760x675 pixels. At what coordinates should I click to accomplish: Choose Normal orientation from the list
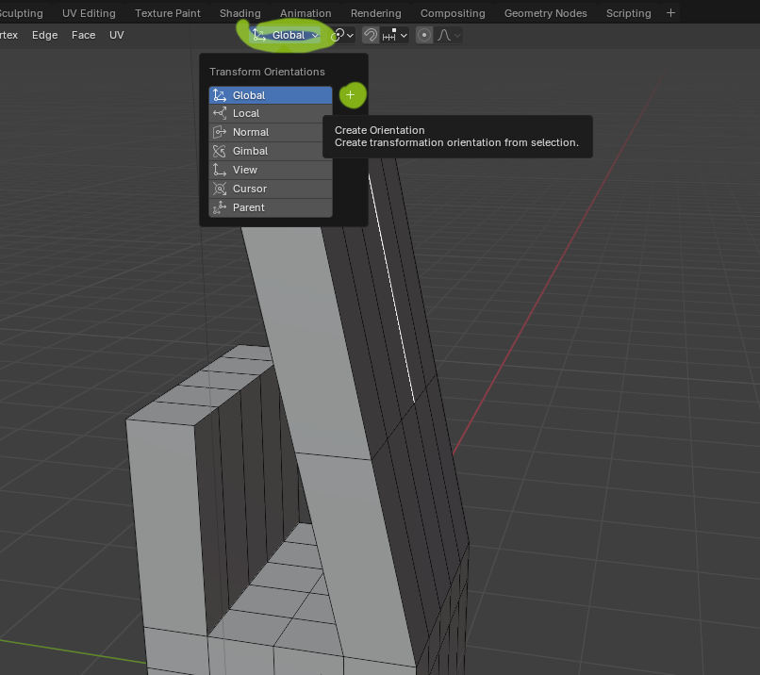(270, 132)
